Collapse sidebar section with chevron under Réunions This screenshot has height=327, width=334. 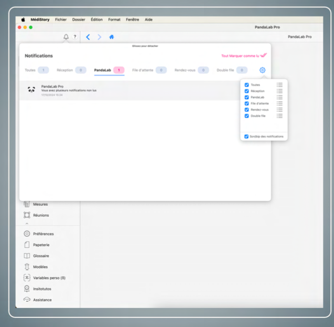tap(27, 224)
